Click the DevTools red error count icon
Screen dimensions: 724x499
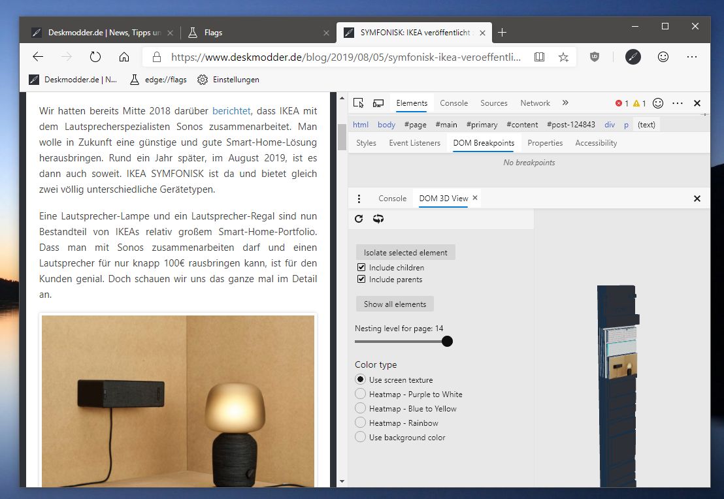[x=619, y=103]
